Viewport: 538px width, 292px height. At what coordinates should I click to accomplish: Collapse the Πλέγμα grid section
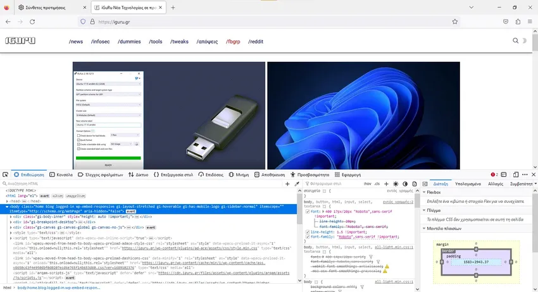pos(424,210)
